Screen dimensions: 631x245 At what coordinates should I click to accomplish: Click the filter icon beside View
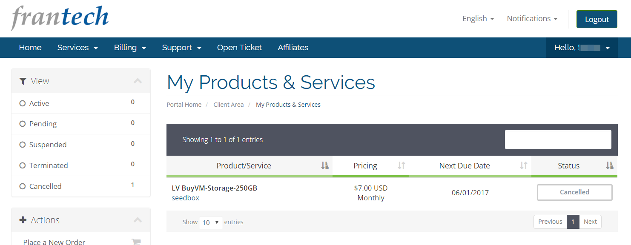(x=23, y=81)
